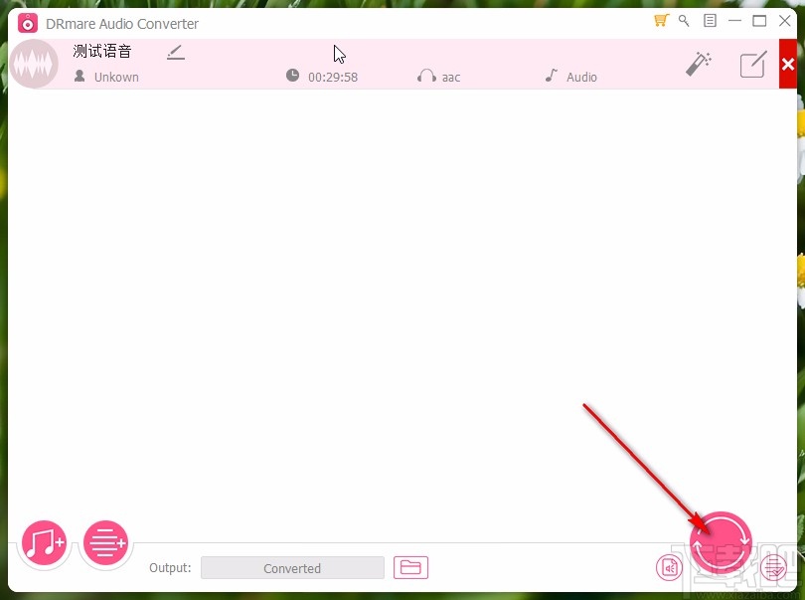Image resolution: width=805 pixels, height=600 pixels.
Task: Click the 测试语音 track title
Action: coord(102,51)
